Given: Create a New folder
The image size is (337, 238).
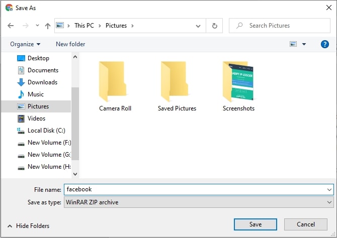Looking at the screenshot, I should coord(70,44).
